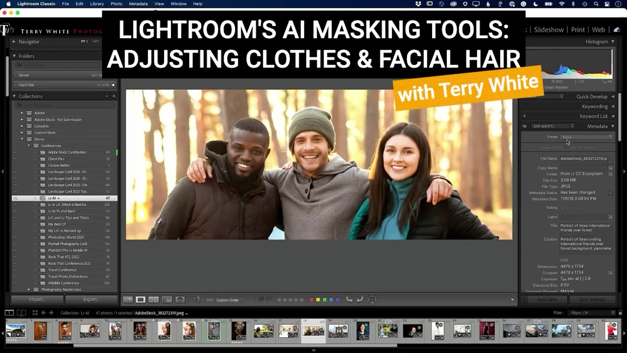This screenshot has width=627, height=353.
Task: Apply red color label
Action: point(312,300)
